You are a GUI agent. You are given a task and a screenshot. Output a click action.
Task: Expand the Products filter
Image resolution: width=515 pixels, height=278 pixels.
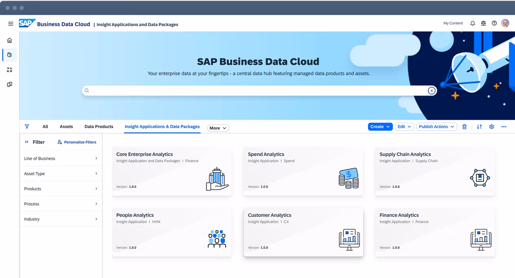click(x=61, y=189)
